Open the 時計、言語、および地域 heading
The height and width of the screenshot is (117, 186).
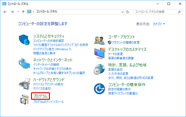(x=127, y=65)
